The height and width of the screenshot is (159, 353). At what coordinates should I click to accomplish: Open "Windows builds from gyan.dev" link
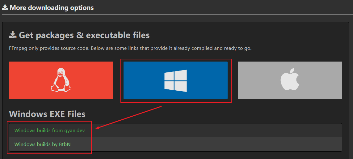click(49, 131)
